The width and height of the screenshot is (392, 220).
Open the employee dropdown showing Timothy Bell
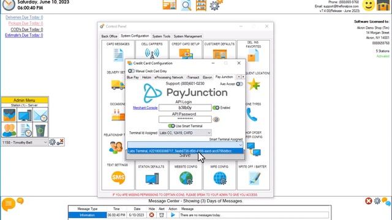[x=24, y=142]
